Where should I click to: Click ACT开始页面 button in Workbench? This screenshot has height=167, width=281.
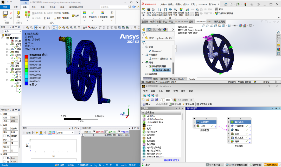pos(204,104)
